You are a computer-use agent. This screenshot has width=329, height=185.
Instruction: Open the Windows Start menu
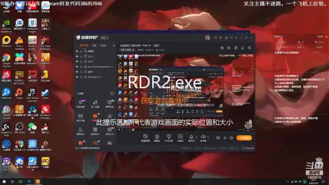4,181
